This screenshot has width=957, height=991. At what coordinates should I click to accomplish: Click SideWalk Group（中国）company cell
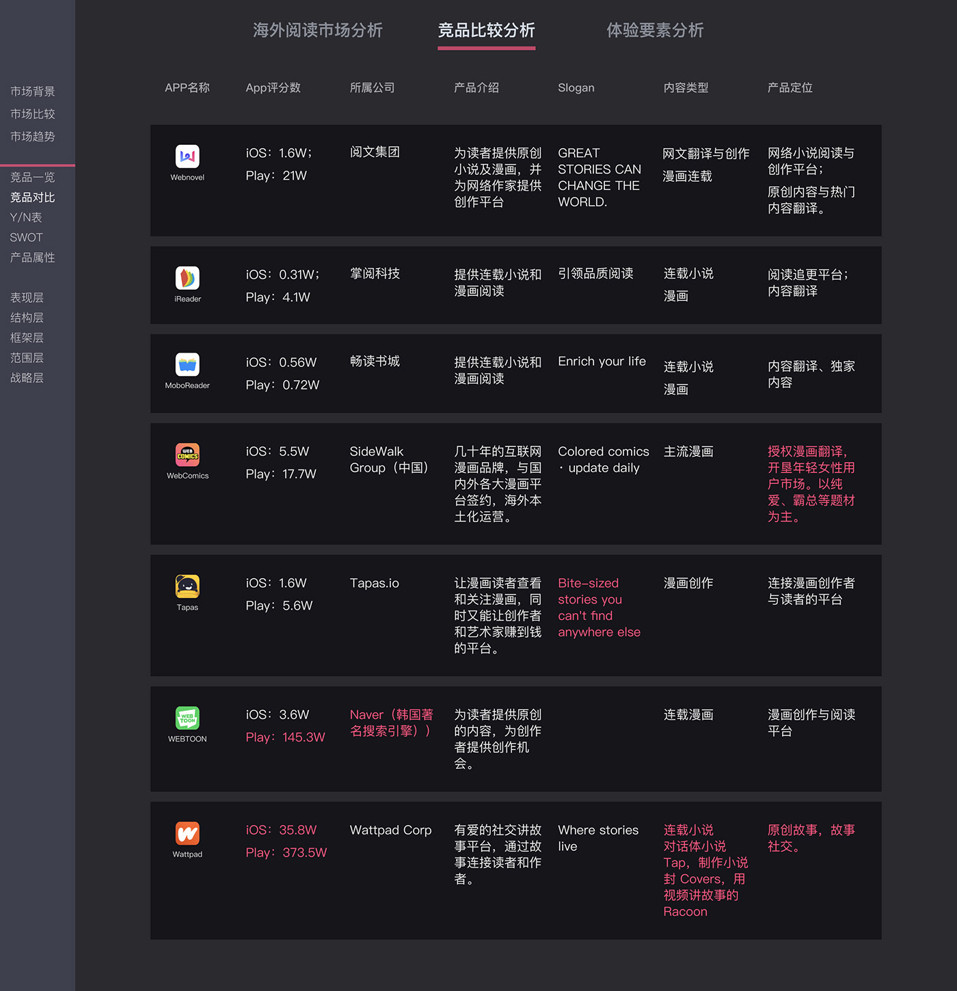pyautogui.click(x=389, y=459)
